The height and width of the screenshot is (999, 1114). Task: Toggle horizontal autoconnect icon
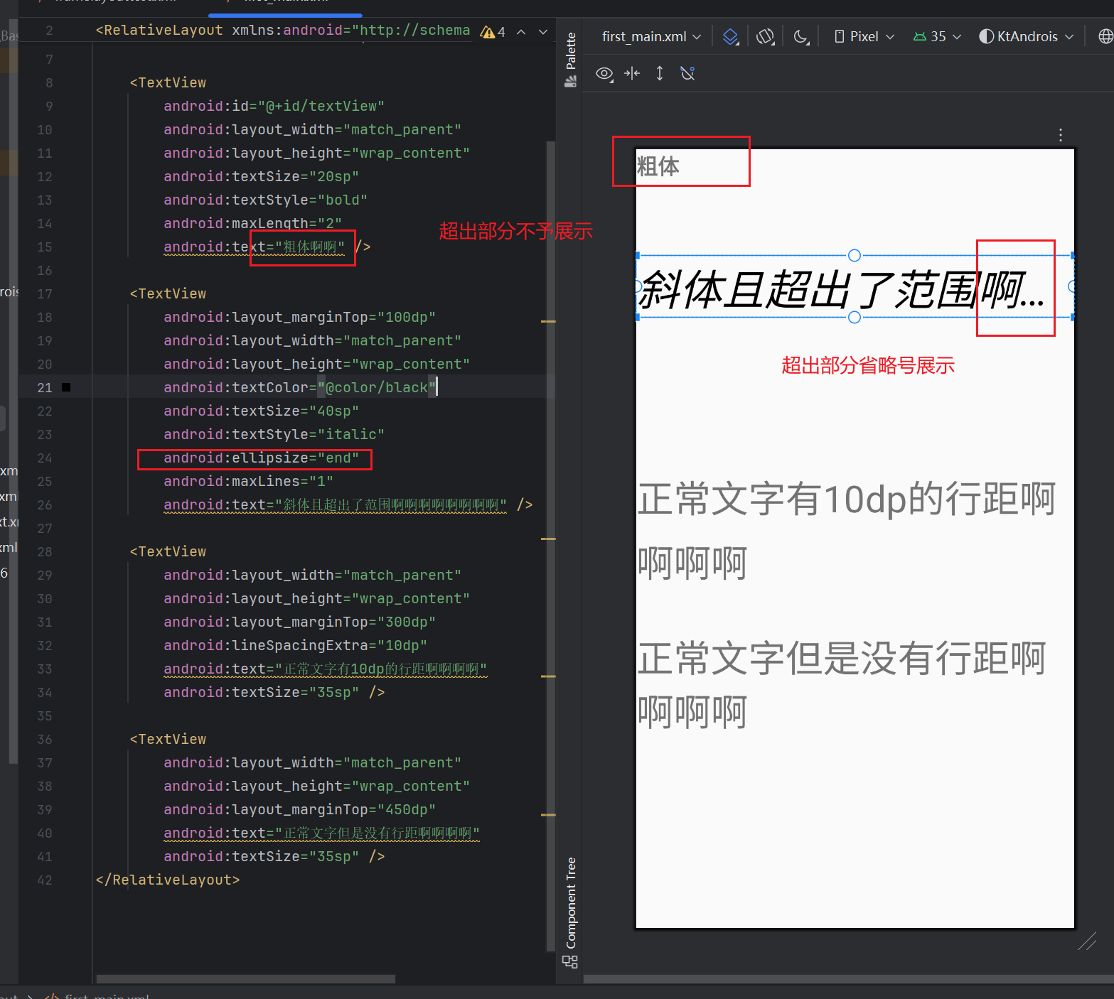[632, 73]
